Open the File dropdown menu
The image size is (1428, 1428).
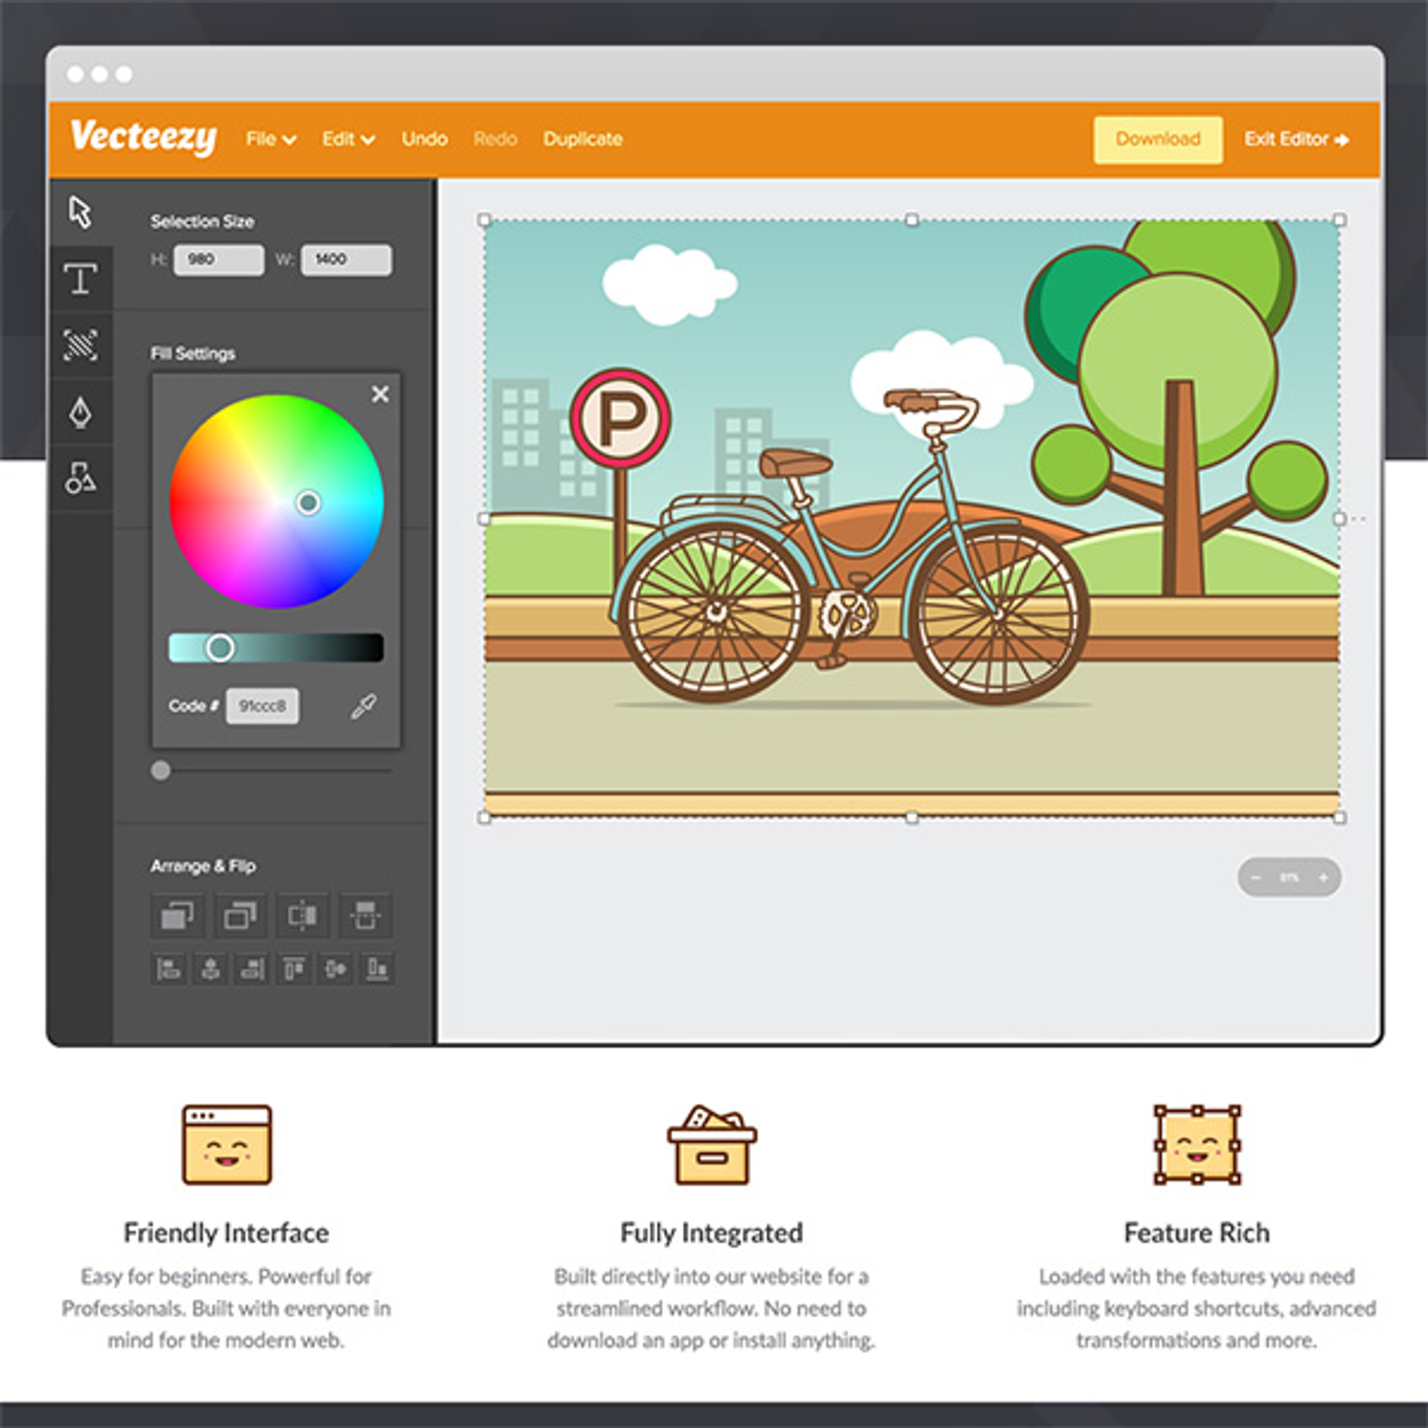click(x=270, y=139)
